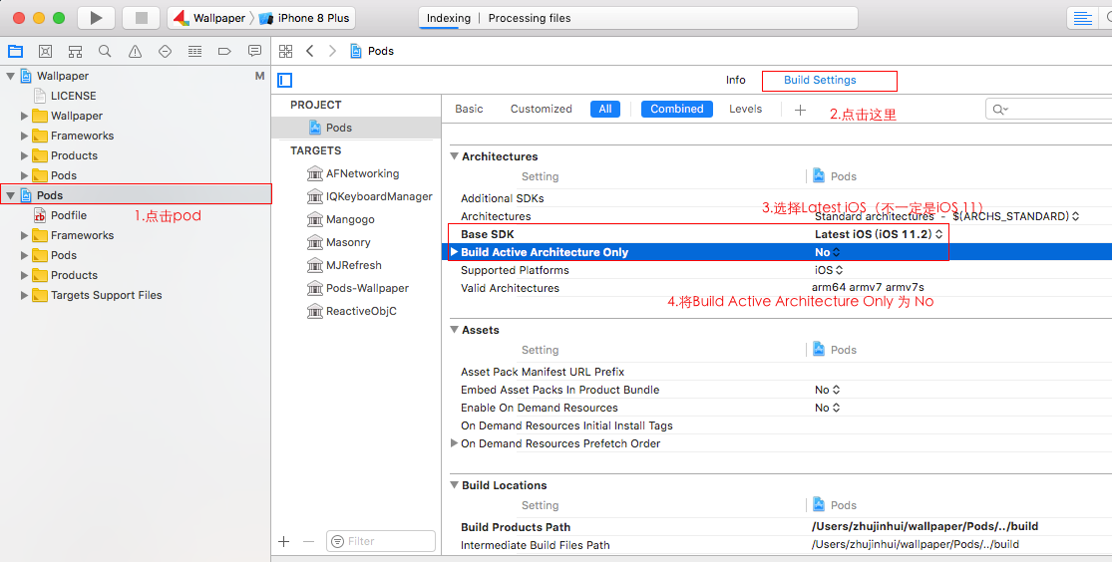Open the Debug navigator icon
Image resolution: width=1112 pixels, height=562 pixels.
[x=195, y=51]
